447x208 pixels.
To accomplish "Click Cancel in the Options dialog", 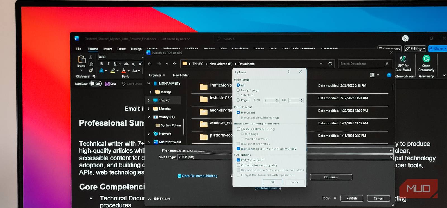I will [295, 182].
